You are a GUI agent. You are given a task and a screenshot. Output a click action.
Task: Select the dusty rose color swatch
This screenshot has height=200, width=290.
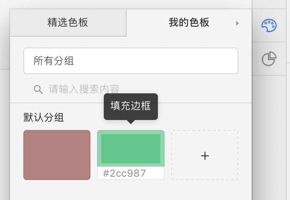(x=57, y=155)
